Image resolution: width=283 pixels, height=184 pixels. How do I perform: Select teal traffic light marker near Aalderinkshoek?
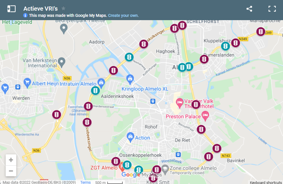tap(95, 91)
